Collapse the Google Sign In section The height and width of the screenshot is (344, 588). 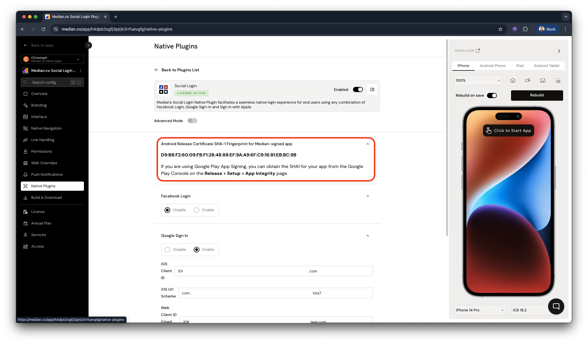pos(368,236)
